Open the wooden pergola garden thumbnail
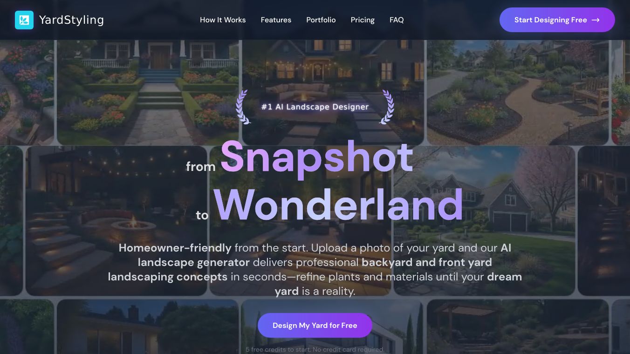The width and height of the screenshot is (630, 354). tap(518, 327)
